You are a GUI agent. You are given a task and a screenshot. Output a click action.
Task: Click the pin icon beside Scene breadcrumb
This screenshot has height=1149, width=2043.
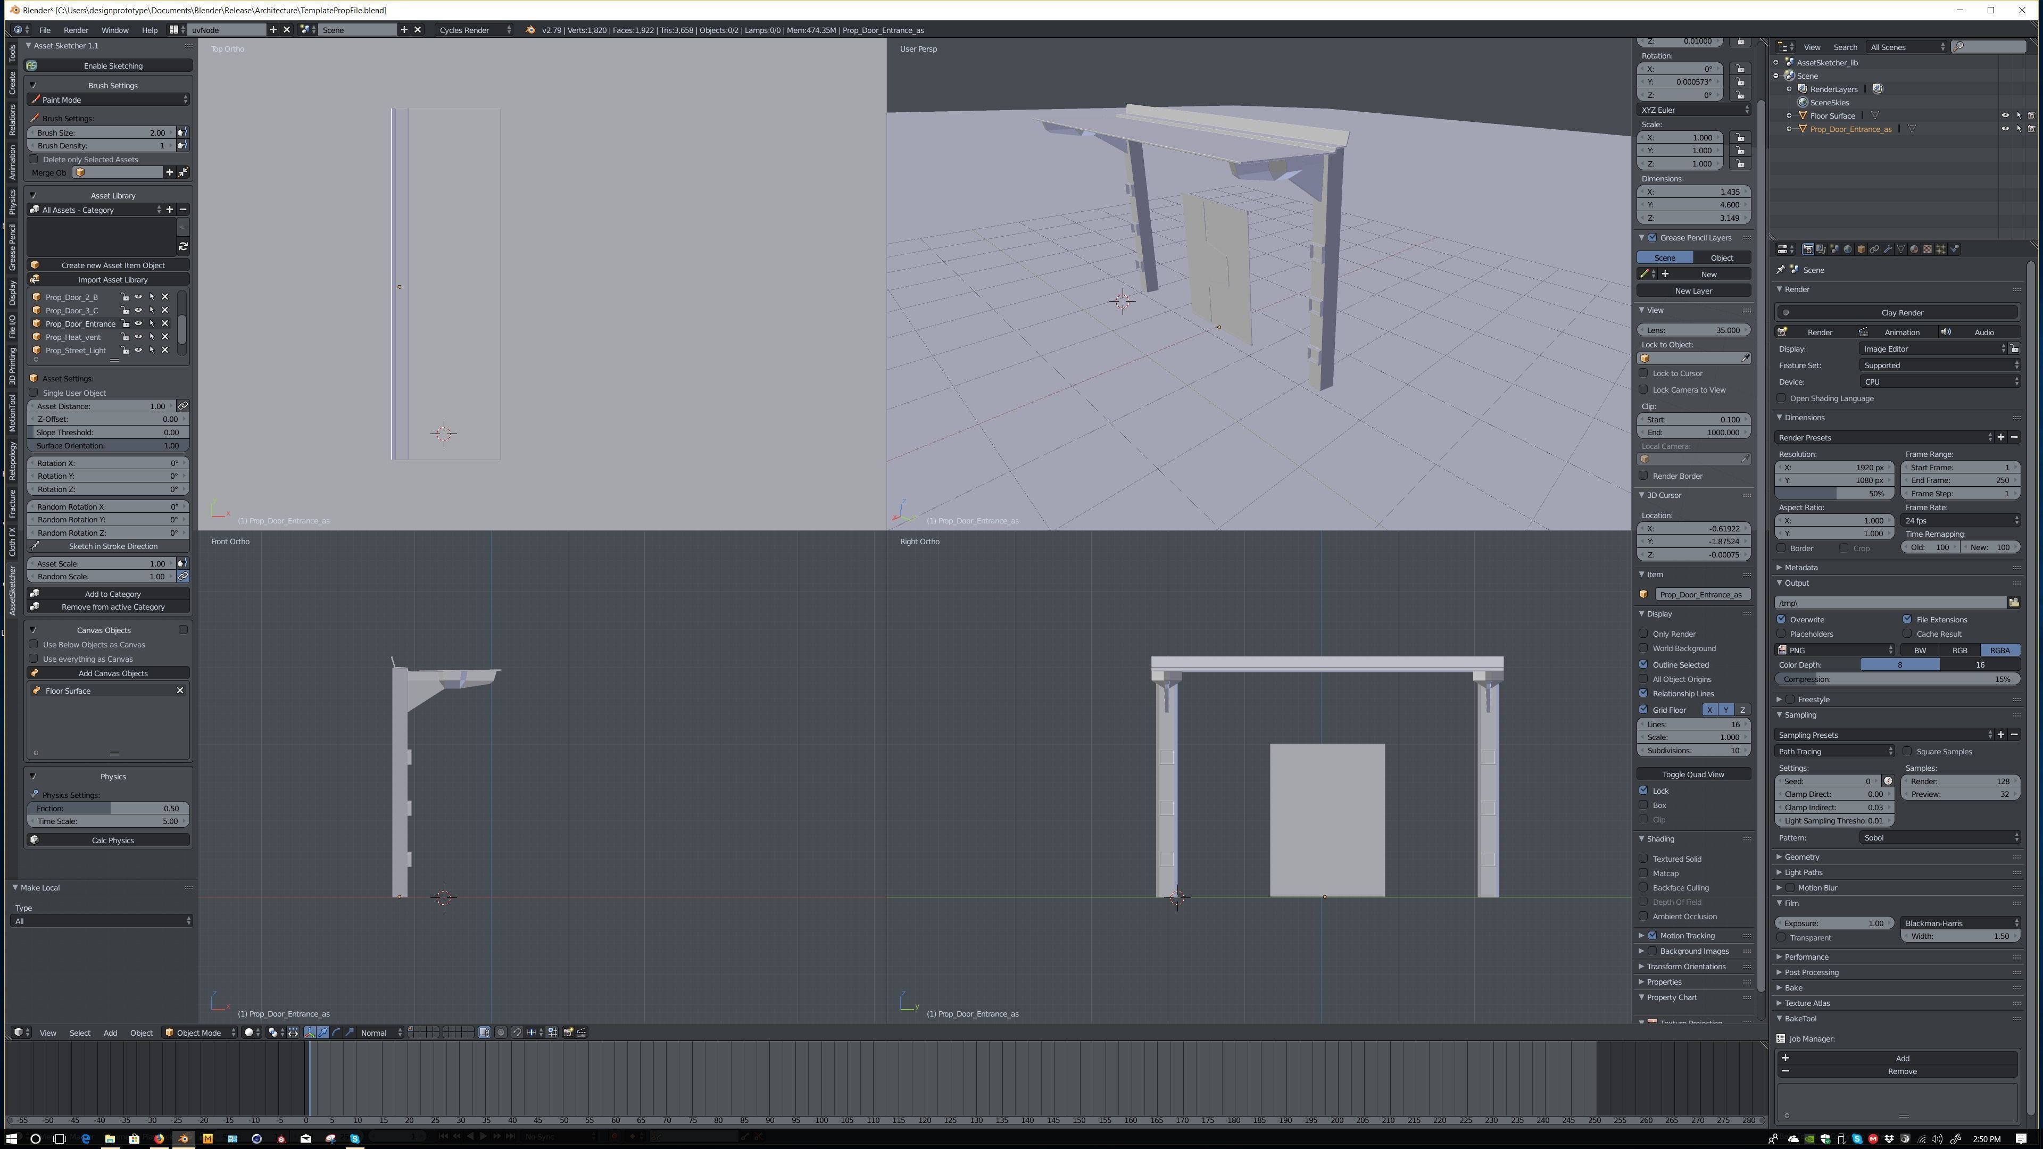(1781, 270)
